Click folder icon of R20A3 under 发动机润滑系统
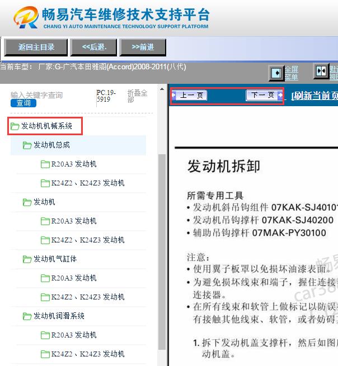338x366 pixels. 45,335
